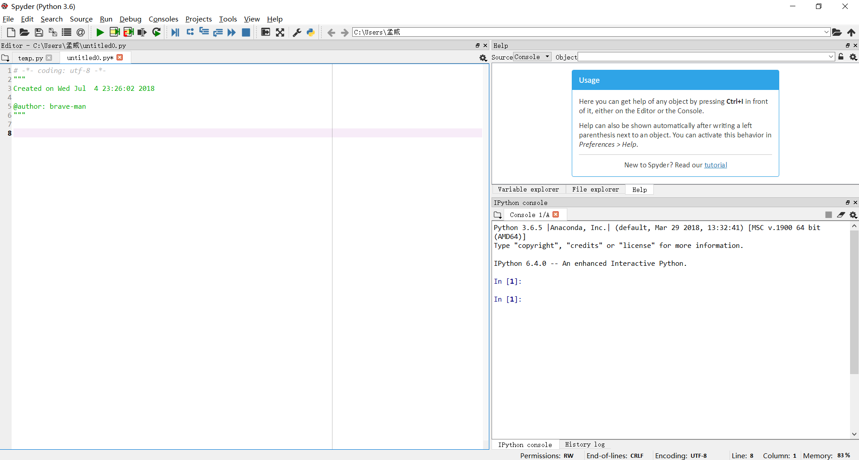The width and height of the screenshot is (859, 460).
Task: Open the Edit menu
Action: click(x=27, y=19)
